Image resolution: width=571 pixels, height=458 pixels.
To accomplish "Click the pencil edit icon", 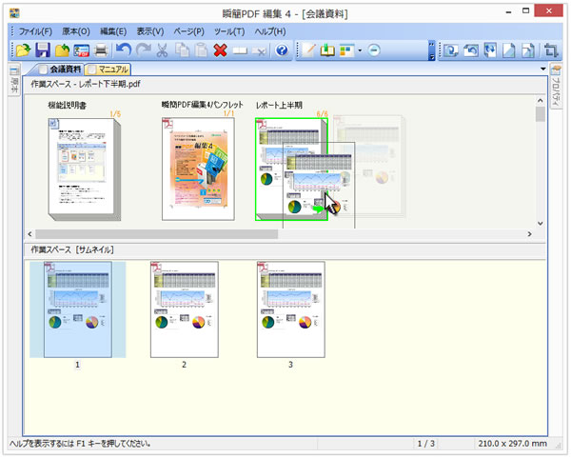I will pyautogui.click(x=308, y=50).
